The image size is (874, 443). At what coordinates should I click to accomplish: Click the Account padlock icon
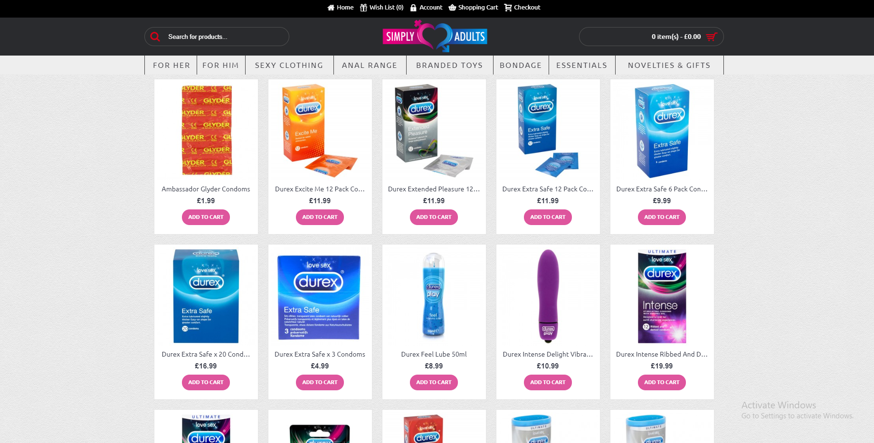tap(413, 8)
